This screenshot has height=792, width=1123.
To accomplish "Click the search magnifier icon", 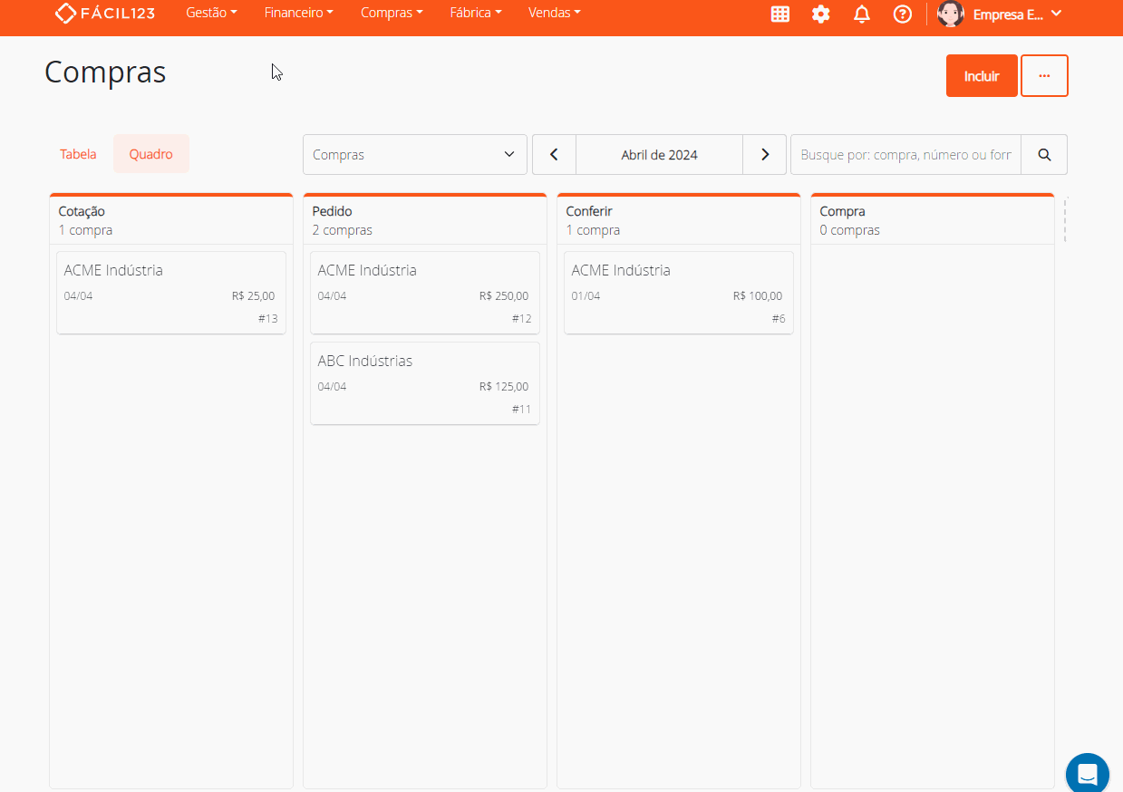I will tap(1044, 155).
